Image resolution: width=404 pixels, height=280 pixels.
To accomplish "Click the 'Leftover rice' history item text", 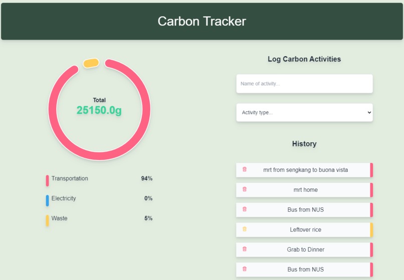I will [x=306, y=230].
